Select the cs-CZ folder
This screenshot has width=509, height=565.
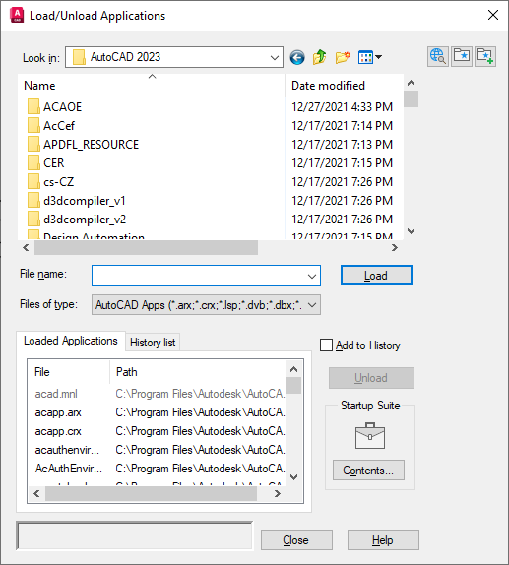pyautogui.click(x=51, y=182)
